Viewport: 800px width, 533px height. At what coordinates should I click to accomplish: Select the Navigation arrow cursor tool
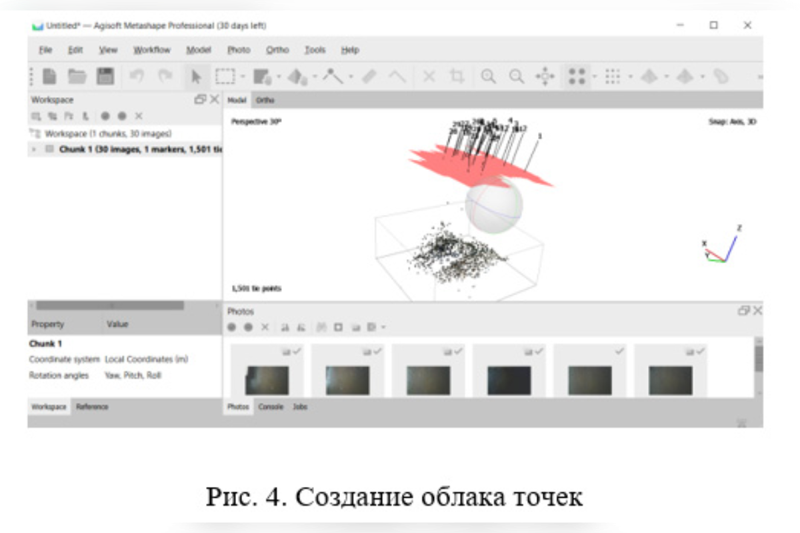pyautogui.click(x=196, y=77)
